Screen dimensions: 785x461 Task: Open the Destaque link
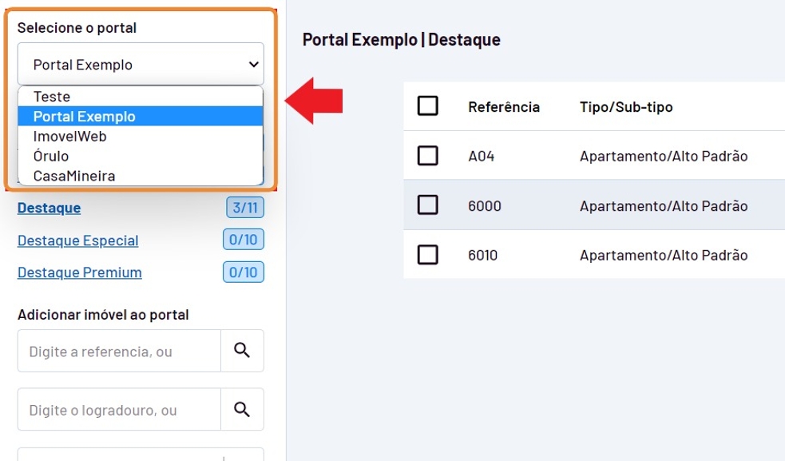(x=49, y=209)
